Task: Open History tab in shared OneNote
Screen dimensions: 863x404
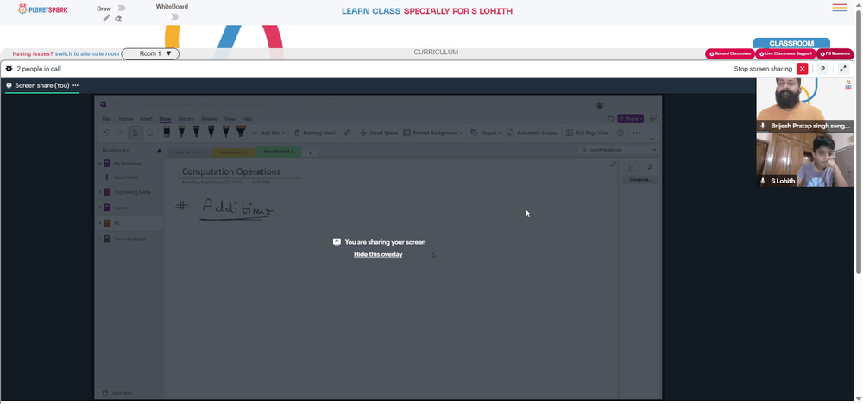Action: click(x=186, y=119)
